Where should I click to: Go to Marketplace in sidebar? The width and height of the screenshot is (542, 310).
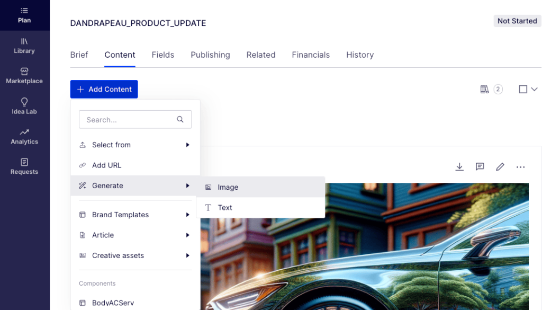click(24, 76)
